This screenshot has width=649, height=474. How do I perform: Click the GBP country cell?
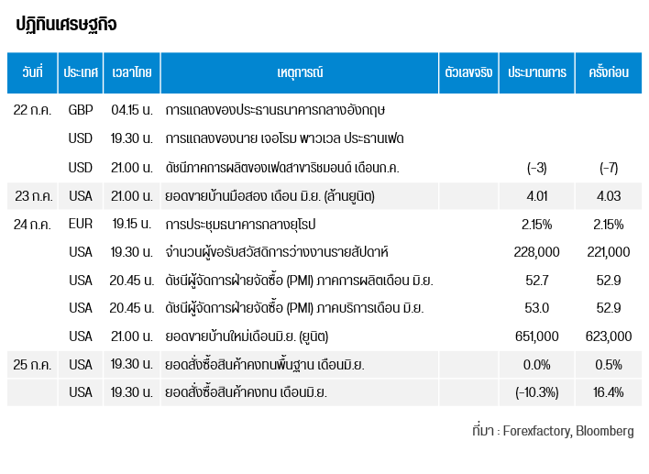[x=81, y=110]
